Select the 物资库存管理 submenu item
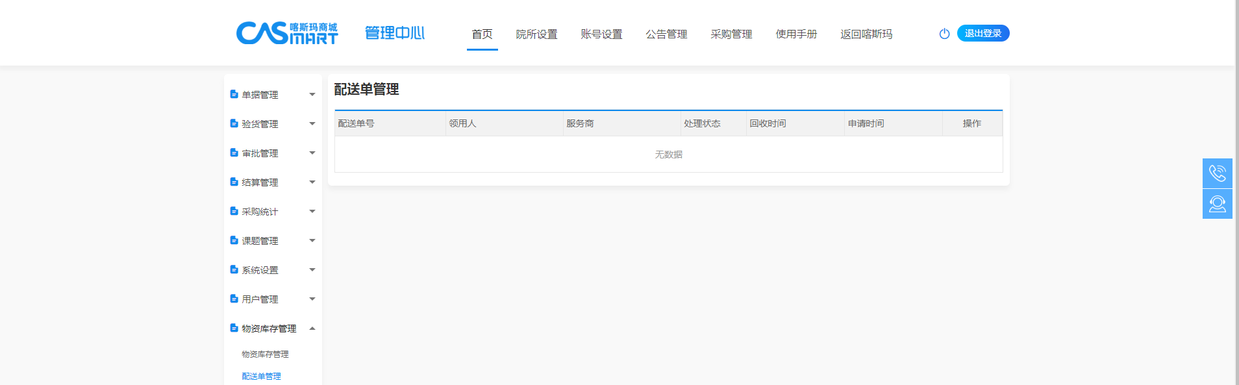The height and width of the screenshot is (385, 1239). pyautogui.click(x=265, y=354)
